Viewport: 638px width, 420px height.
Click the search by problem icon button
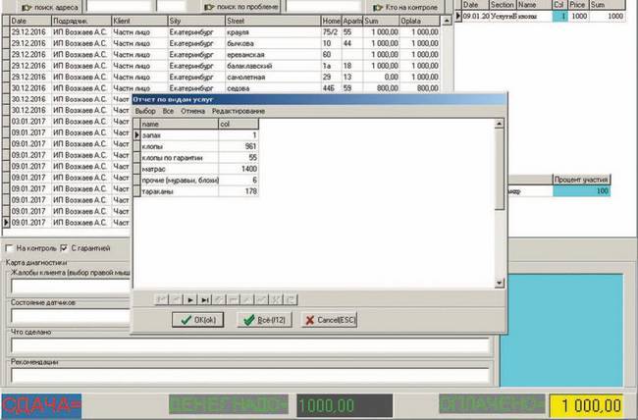point(209,6)
